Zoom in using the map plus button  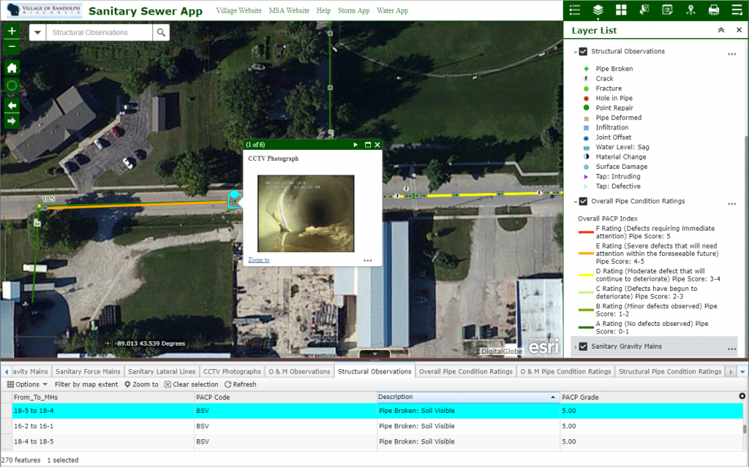click(11, 31)
